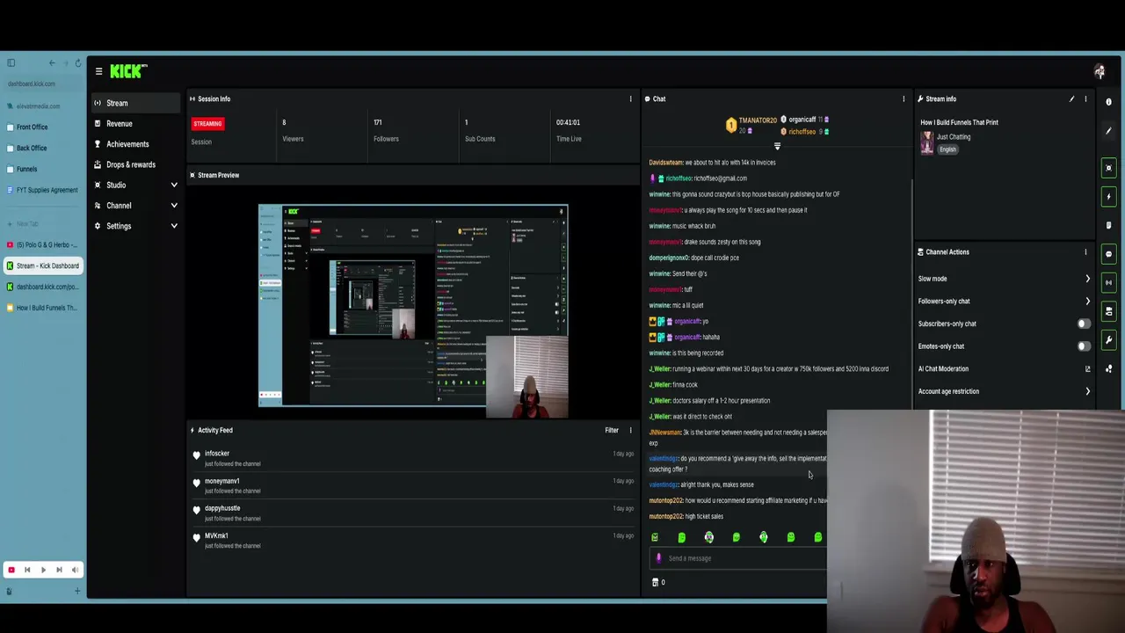Image resolution: width=1125 pixels, height=633 pixels.
Task: Edit stream info with the header pencil
Action: tap(1071, 98)
